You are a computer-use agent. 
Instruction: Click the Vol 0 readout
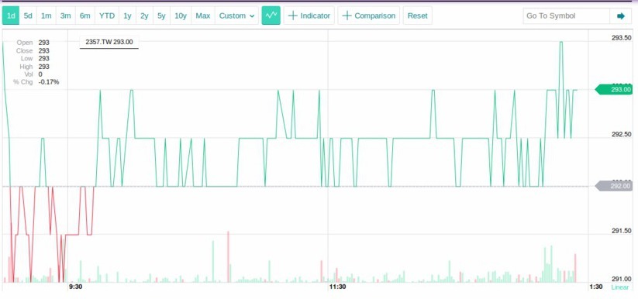tap(33, 74)
